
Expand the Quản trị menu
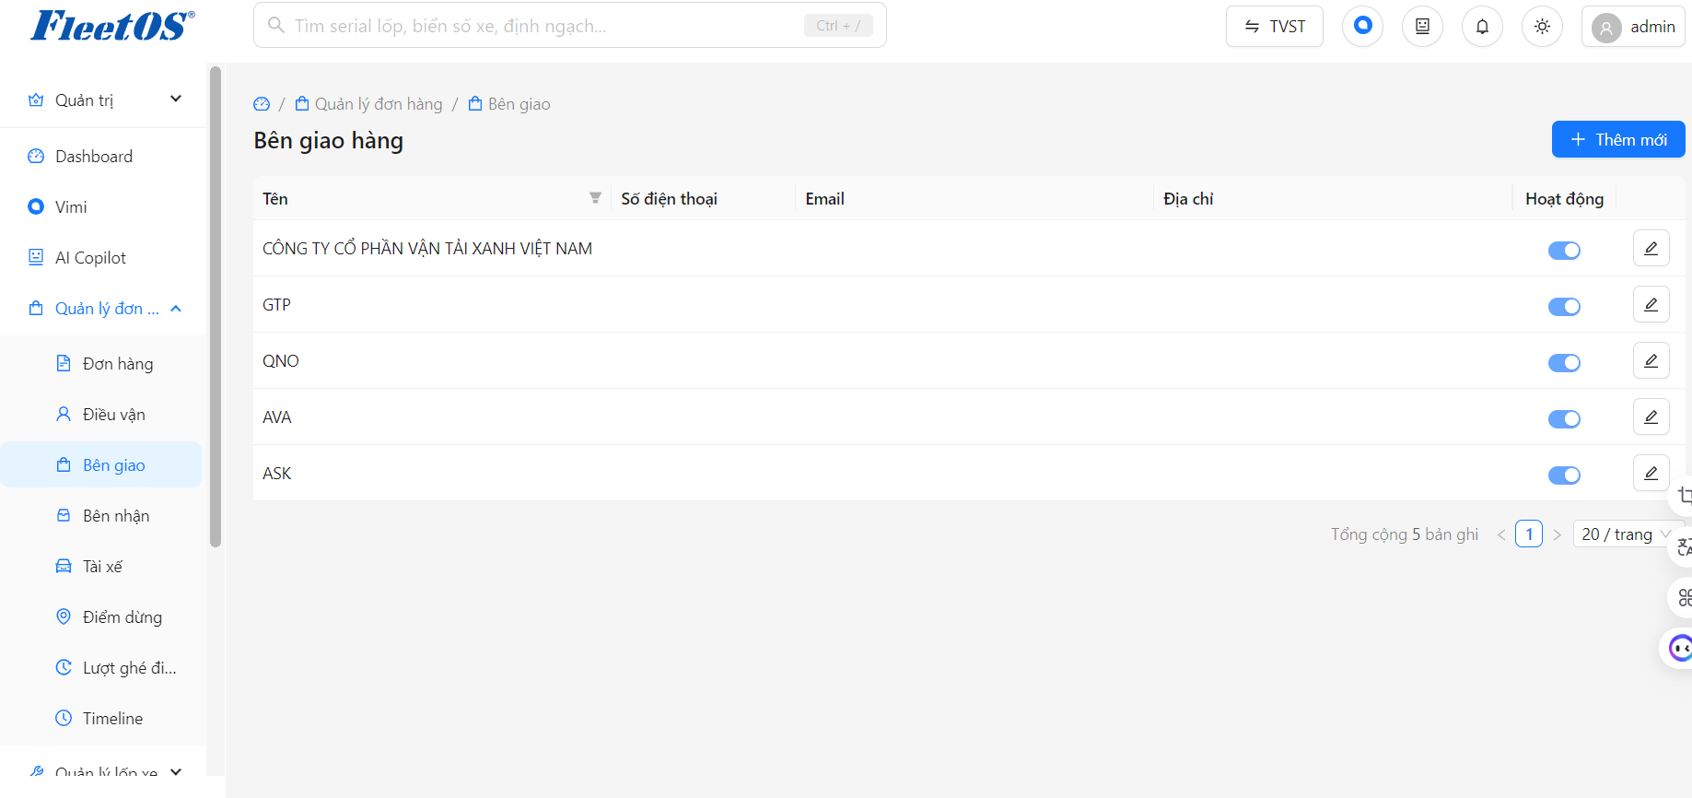point(104,100)
